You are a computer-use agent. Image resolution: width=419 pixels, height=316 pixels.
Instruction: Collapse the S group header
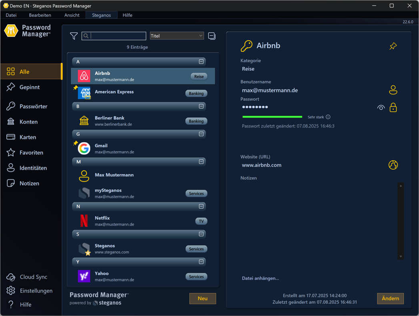point(201,234)
